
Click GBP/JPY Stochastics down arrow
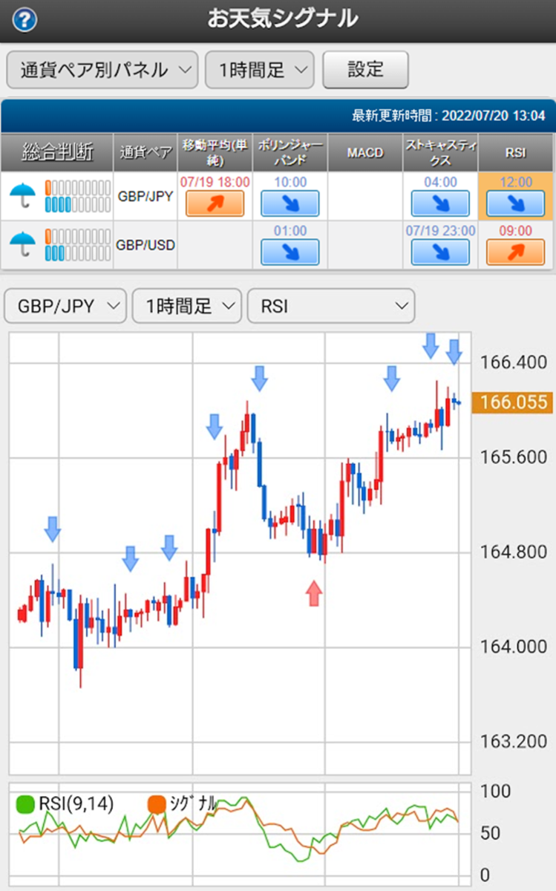point(440,203)
